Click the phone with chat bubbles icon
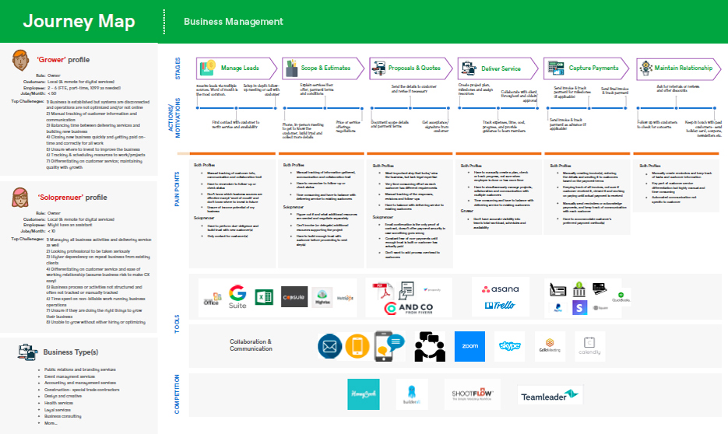The height and width of the screenshot is (434, 728). [x=389, y=346]
